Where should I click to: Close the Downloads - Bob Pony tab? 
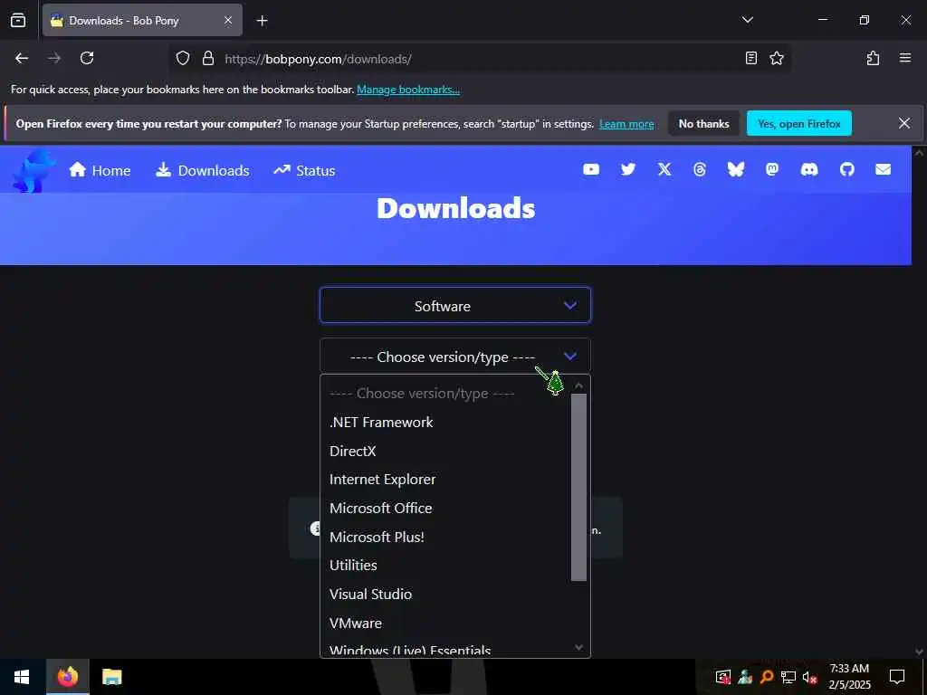[228, 21]
